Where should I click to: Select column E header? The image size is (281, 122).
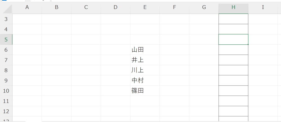click(145, 8)
